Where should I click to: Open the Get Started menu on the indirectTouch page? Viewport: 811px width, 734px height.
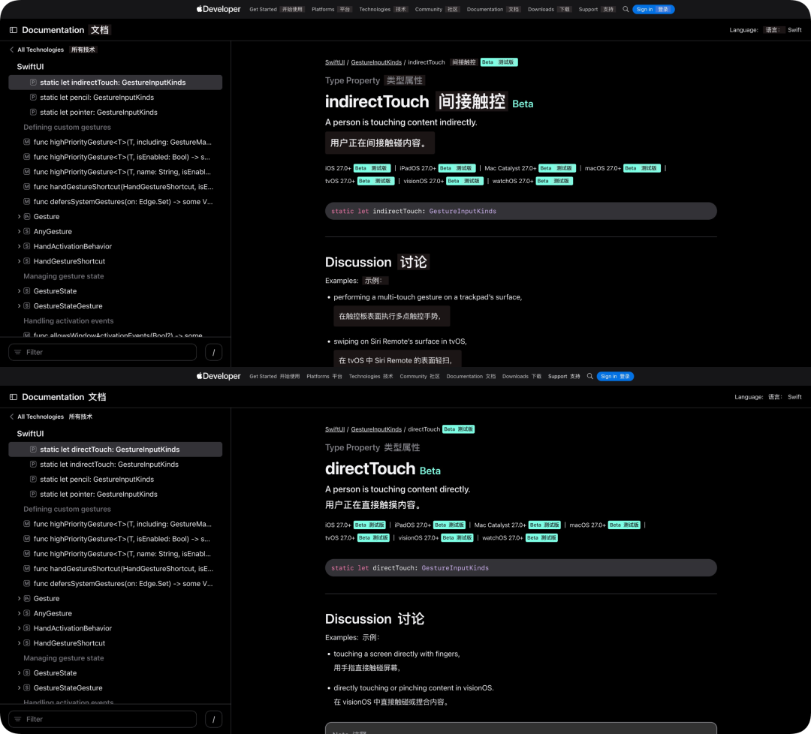(276, 9)
